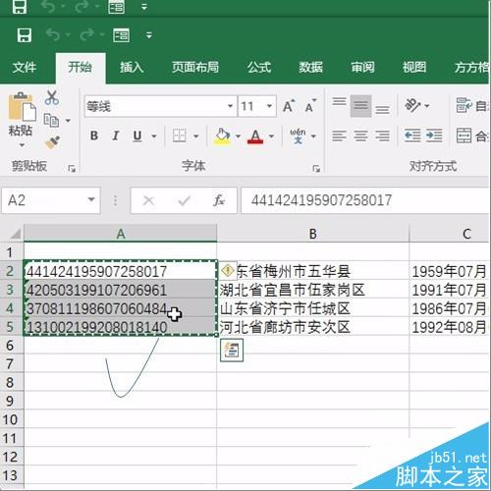Switch to the 开始 ribbon tab

click(80, 67)
